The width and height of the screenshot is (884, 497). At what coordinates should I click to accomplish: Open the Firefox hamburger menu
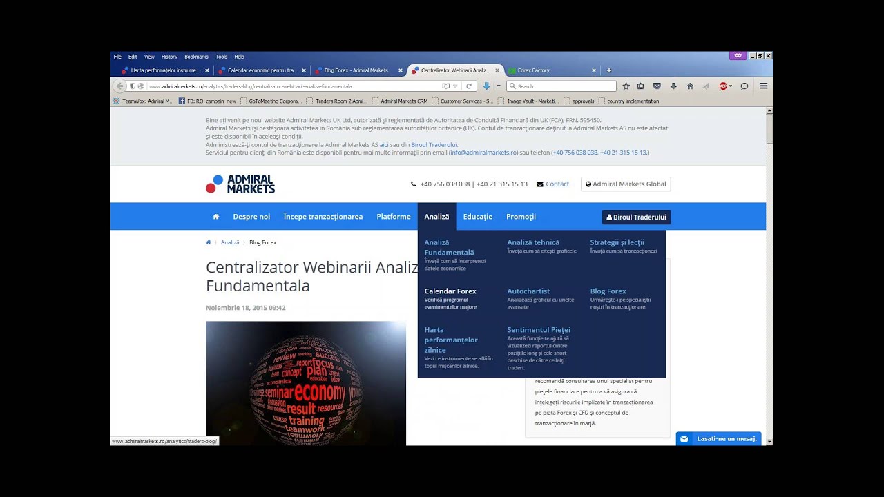(764, 86)
